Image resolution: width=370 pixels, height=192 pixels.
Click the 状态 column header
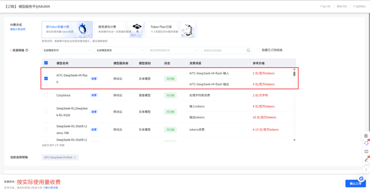[167, 63]
